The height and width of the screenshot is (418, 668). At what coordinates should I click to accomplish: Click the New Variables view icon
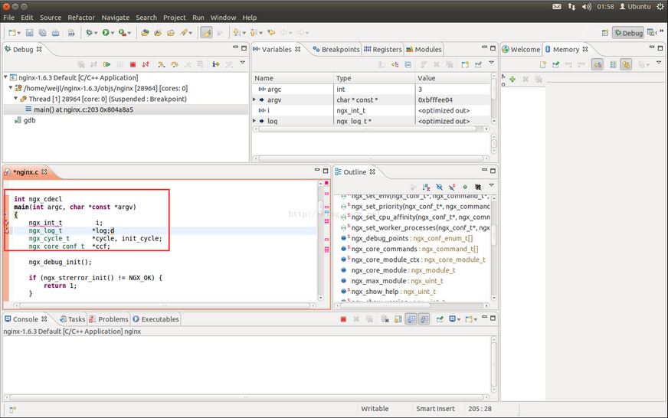coord(465,64)
